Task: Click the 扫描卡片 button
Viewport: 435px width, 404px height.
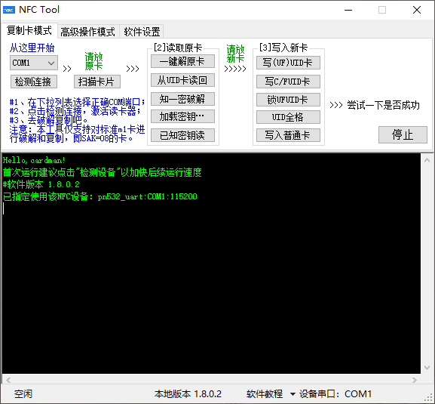Action: point(96,82)
